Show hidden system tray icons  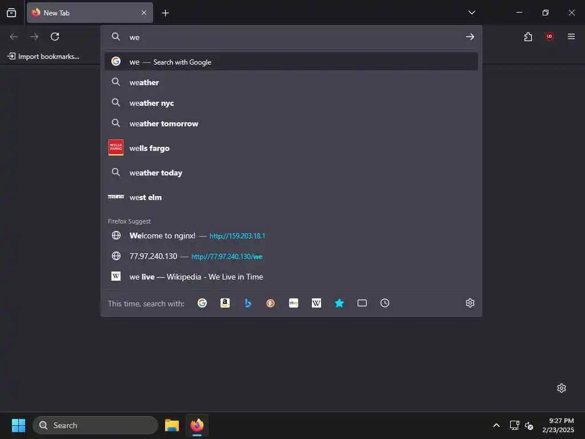[x=496, y=425]
